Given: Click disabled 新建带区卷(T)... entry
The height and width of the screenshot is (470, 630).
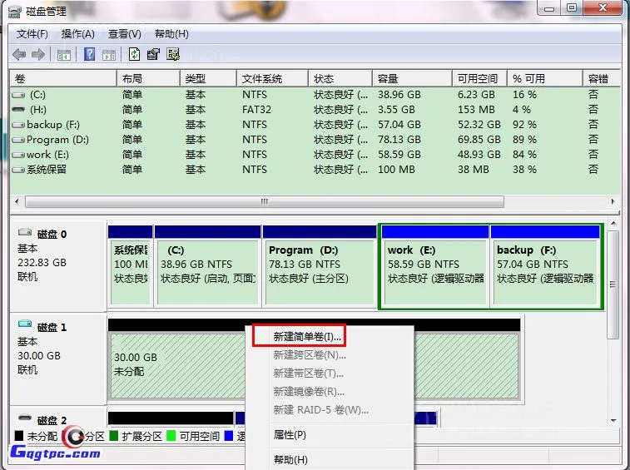Looking at the screenshot, I should pos(309,374).
